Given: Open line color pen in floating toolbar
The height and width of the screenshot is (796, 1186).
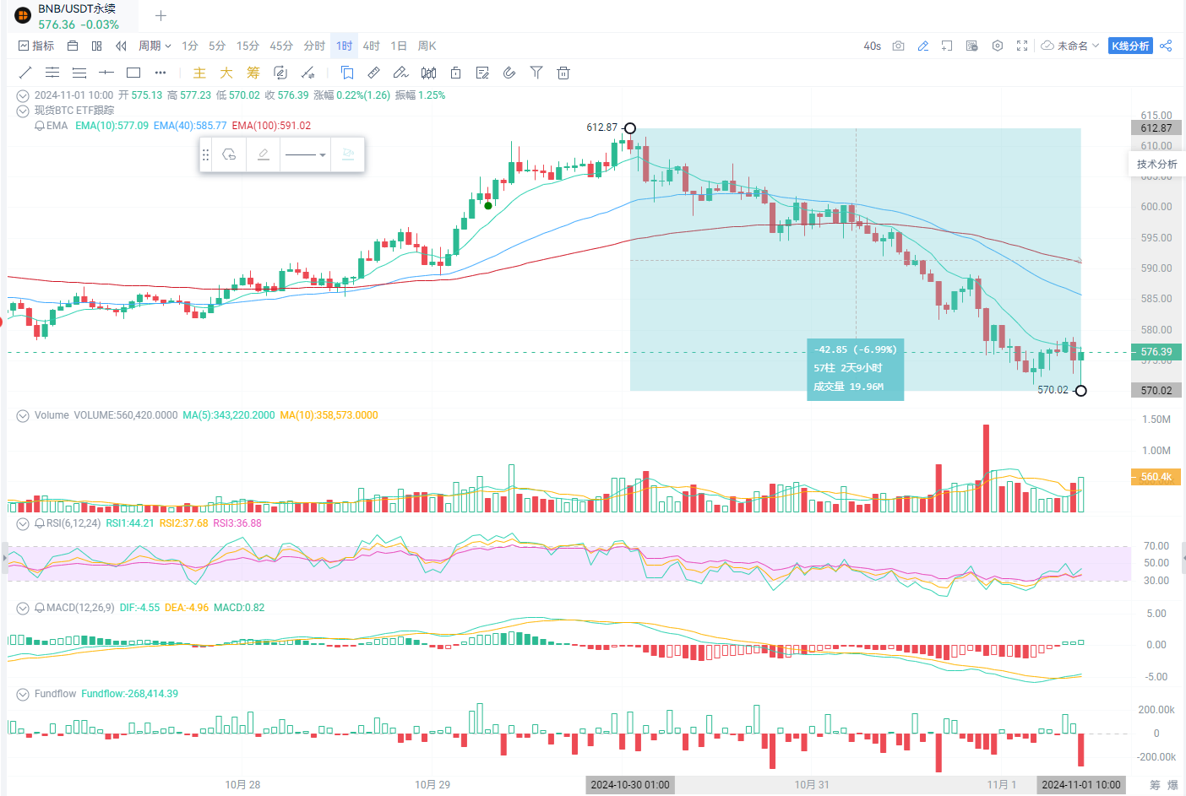Looking at the screenshot, I should [x=264, y=154].
